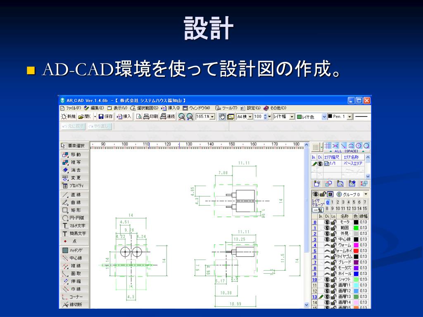Screen dimensions: 423x317
Task: Open the プロパティ properties tool
Action: [x=74, y=186]
